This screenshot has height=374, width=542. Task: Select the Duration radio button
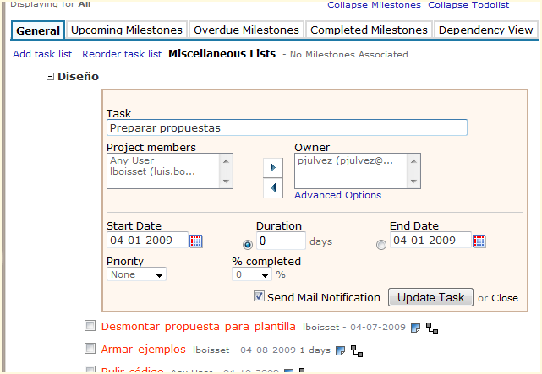[248, 245]
